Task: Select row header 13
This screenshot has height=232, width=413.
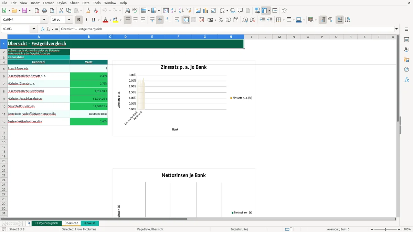Action: click(4, 128)
